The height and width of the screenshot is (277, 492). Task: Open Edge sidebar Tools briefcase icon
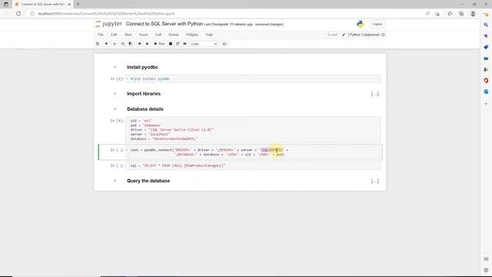(x=486, y=58)
